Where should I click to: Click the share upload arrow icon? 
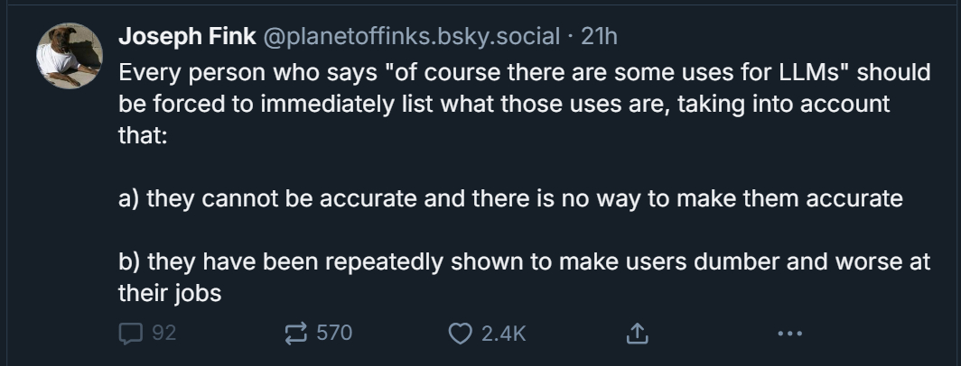[638, 333]
